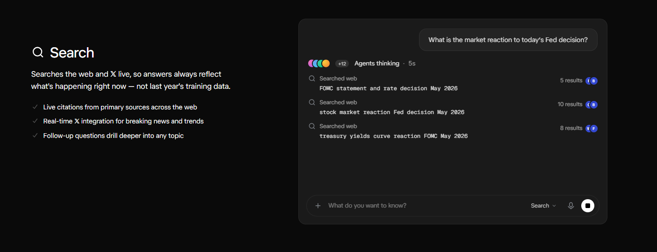Click "Follow-up questions drill deeper into any topic"
Viewport: 657px width, 252px height.
(113, 136)
